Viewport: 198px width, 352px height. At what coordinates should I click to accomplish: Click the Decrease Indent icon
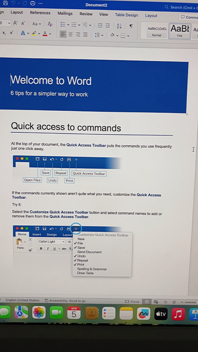tap(100, 25)
